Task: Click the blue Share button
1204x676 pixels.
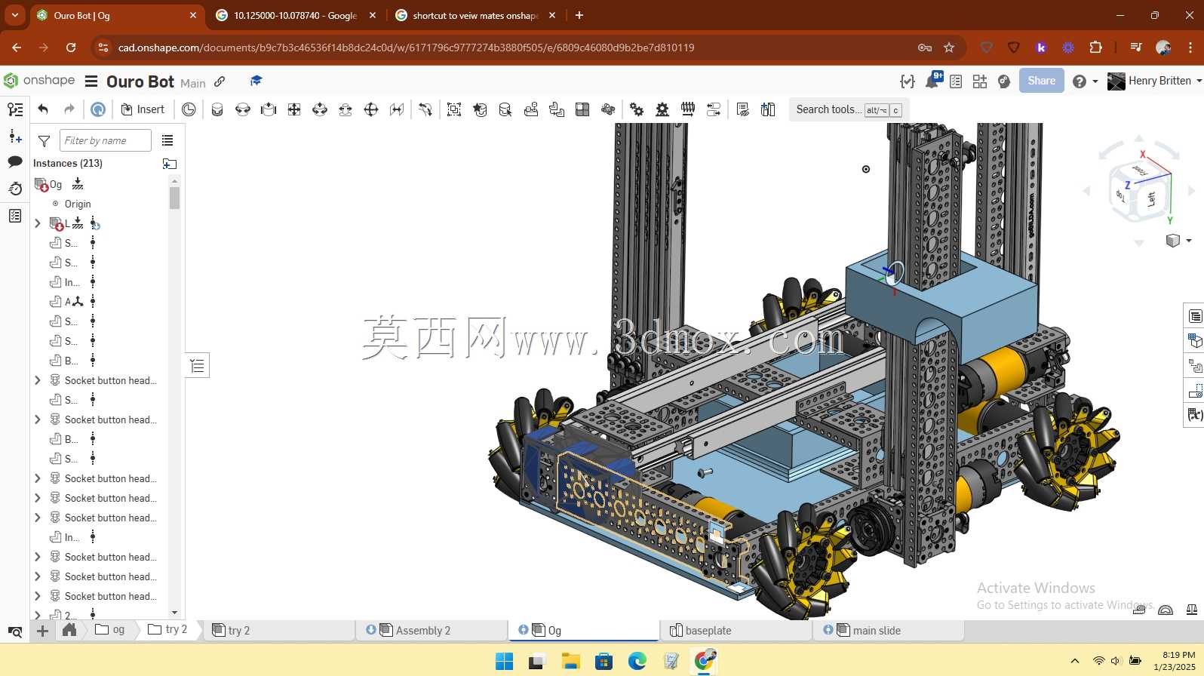Action: (x=1041, y=81)
